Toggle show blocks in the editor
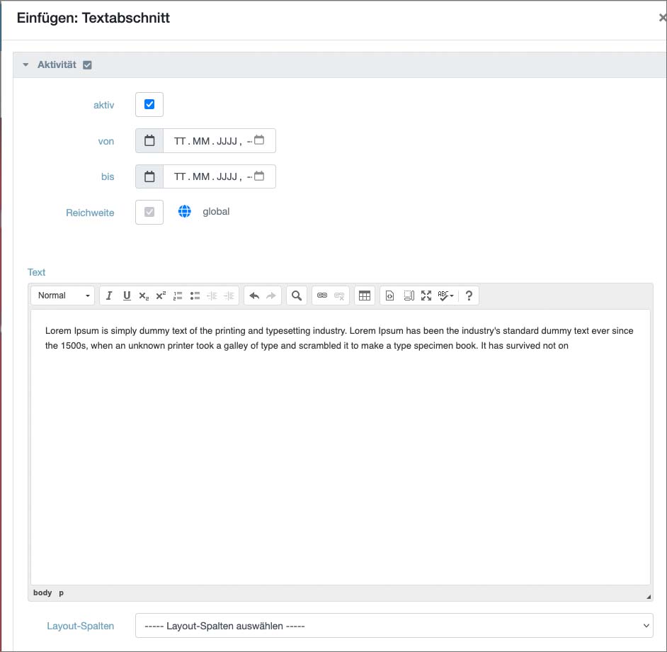Image resolution: width=667 pixels, height=652 pixels. [409, 296]
